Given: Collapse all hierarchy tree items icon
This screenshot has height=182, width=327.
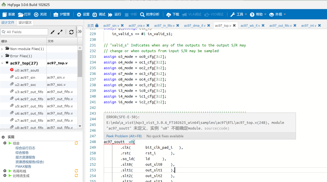Looking at the screenshot, I should [x=53, y=32].
